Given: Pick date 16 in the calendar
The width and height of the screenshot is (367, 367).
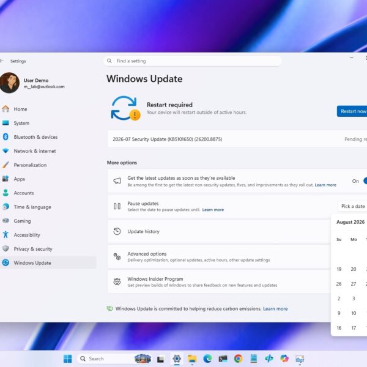Looking at the screenshot, I should 339,328.
